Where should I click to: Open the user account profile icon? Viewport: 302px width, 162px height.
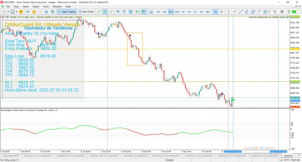pos(282,12)
